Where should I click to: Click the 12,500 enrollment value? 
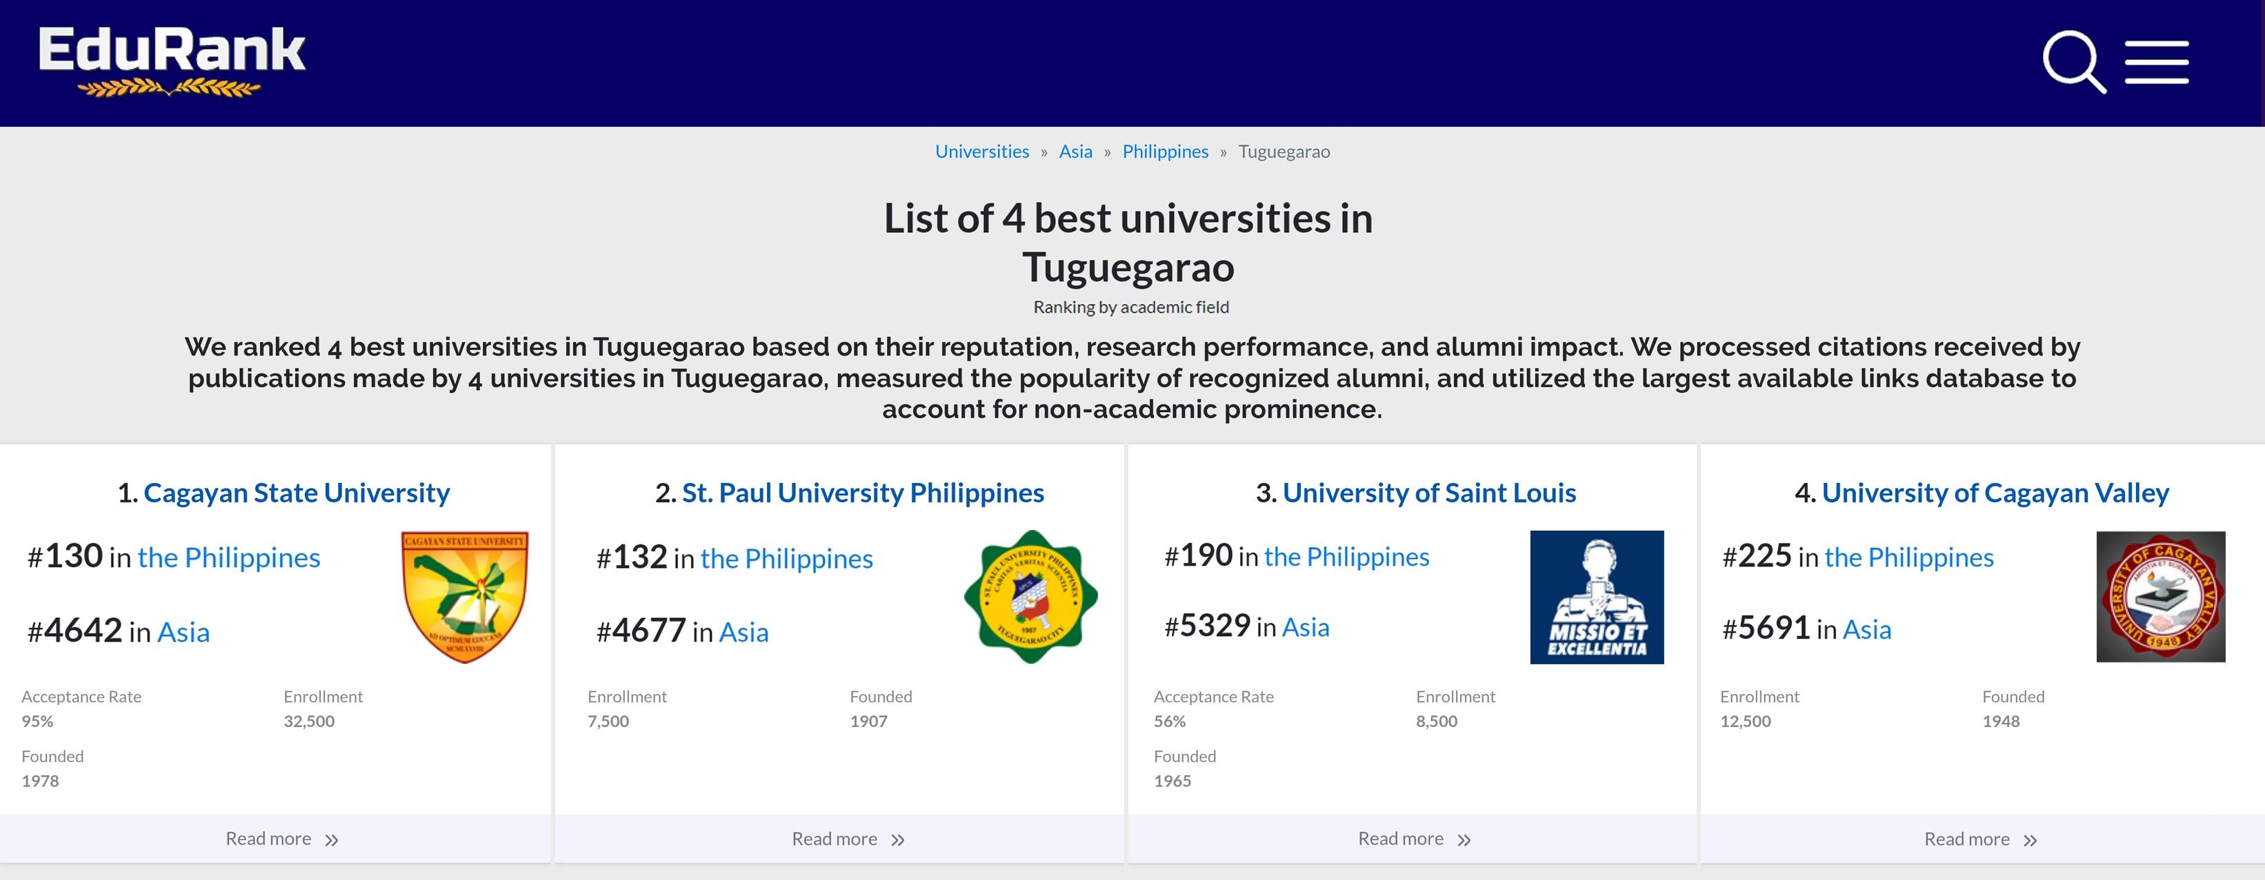click(x=1746, y=721)
